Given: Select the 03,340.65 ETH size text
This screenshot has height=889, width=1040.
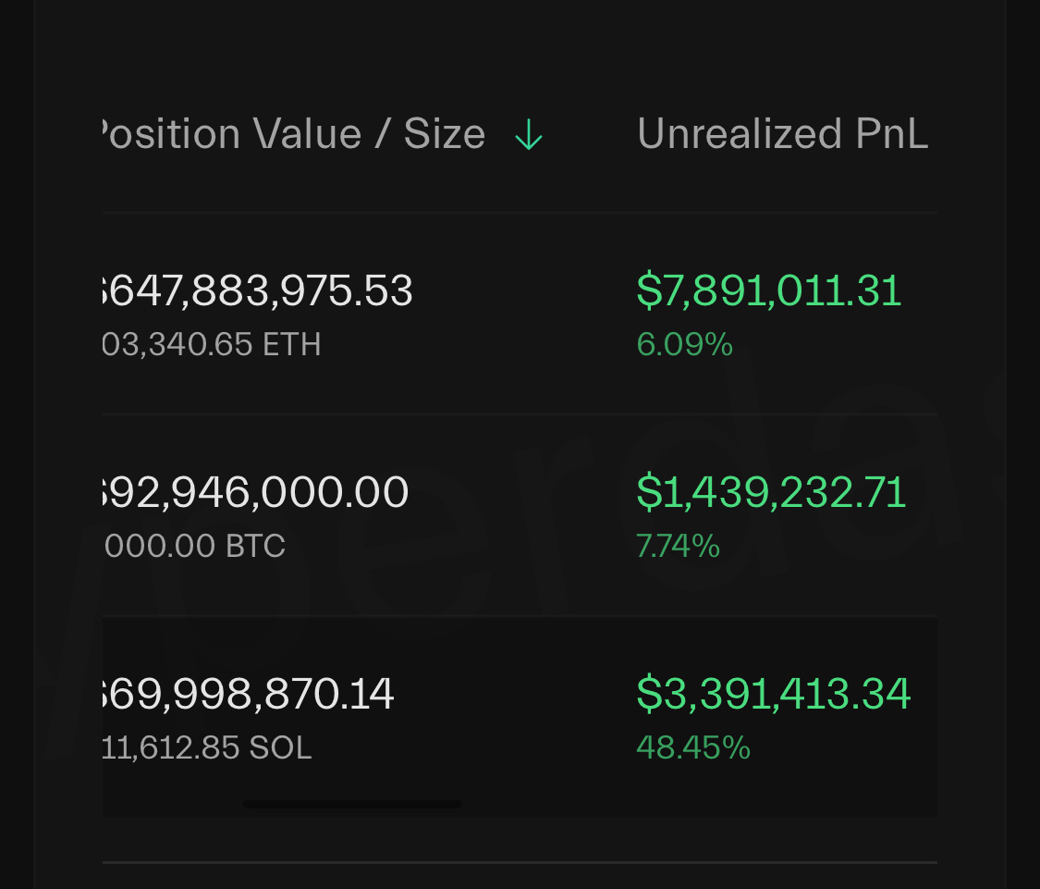Looking at the screenshot, I should [x=212, y=345].
